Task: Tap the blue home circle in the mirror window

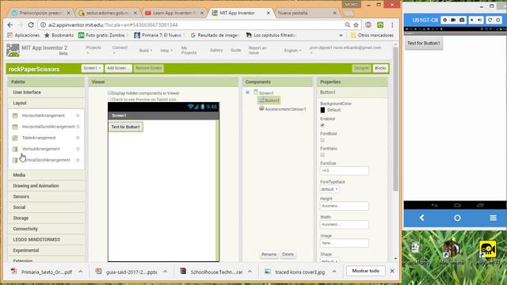Action: pyautogui.click(x=457, y=218)
